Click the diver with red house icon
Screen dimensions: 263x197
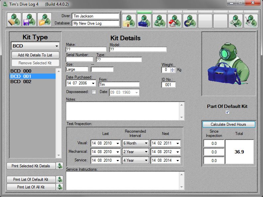175,21
